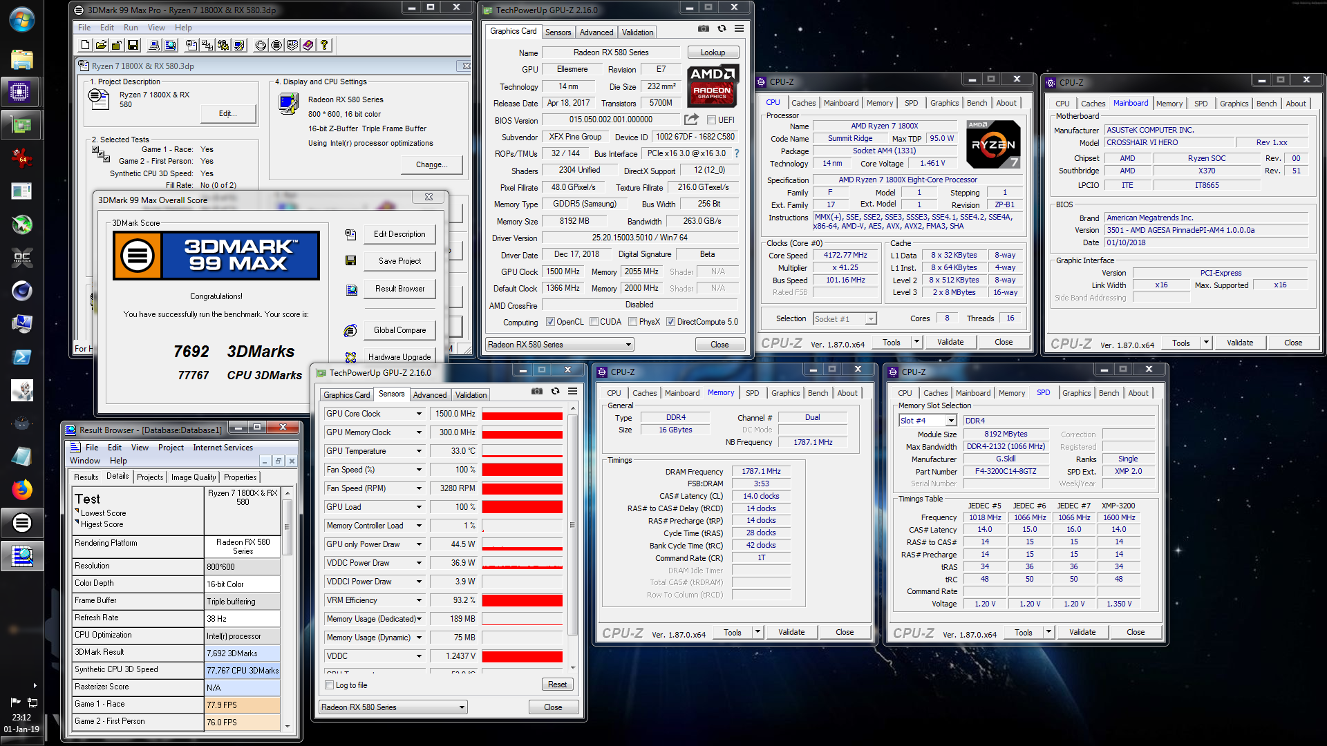The width and height of the screenshot is (1327, 746).
Task: Open Windows Explorer from the taskbar
Action: (x=22, y=59)
